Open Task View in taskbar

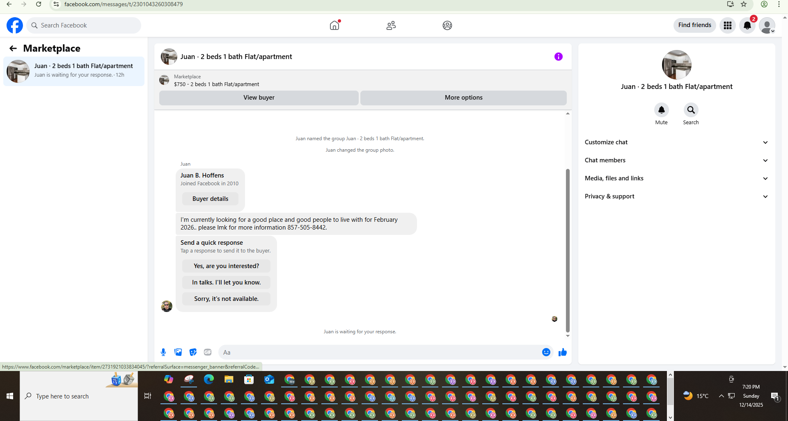point(148,396)
